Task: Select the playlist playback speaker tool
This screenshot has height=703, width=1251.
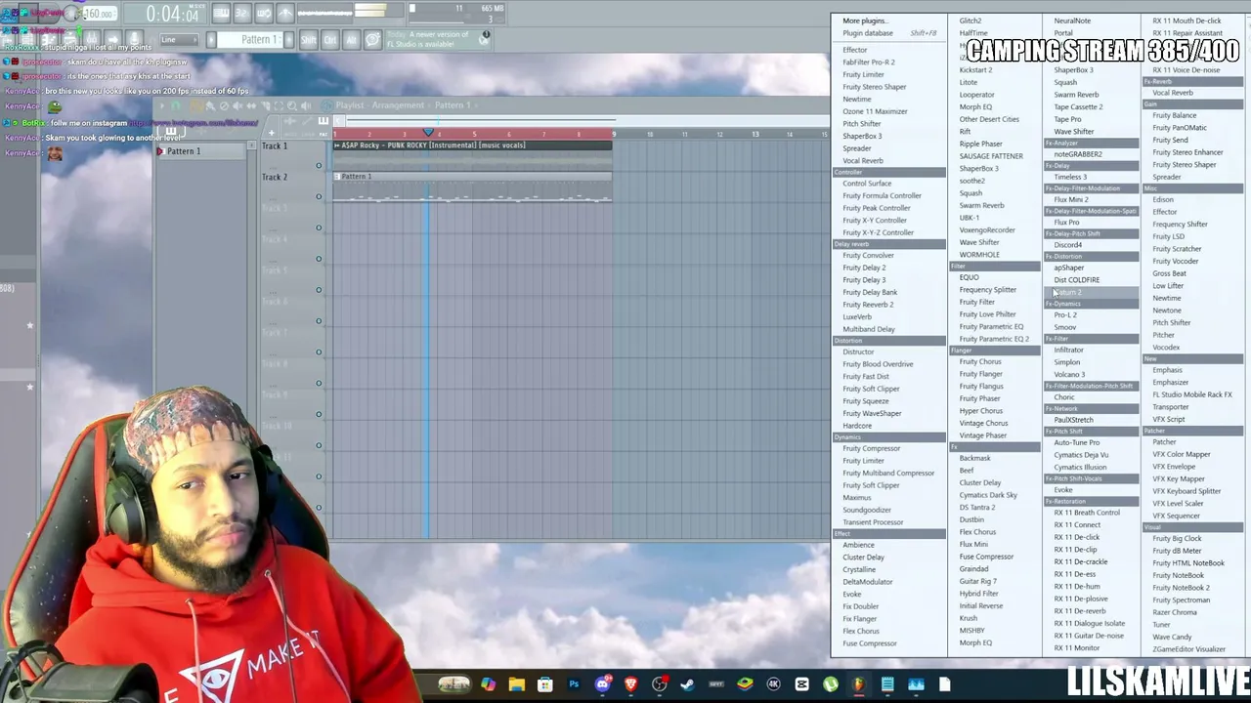Action: pyautogui.click(x=306, y=105)
